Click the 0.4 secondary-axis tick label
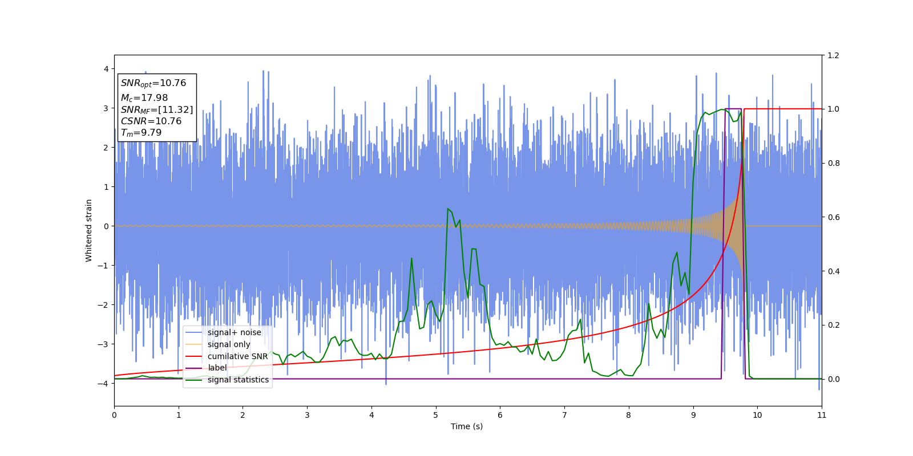The height and width of the screenshot is (456, 913). 834,271
